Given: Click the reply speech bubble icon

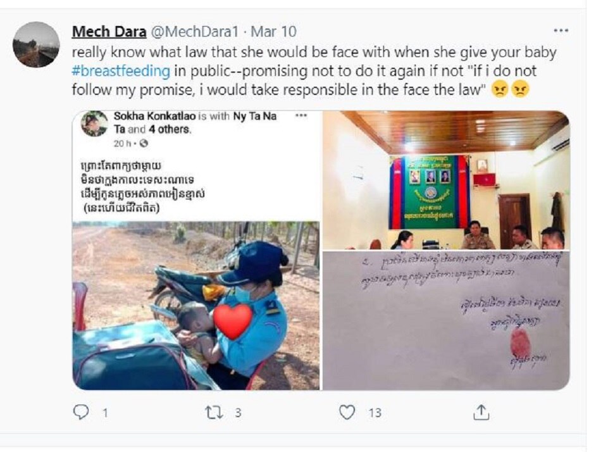Looking at the screenshot, I should click(x=82, y=413).
